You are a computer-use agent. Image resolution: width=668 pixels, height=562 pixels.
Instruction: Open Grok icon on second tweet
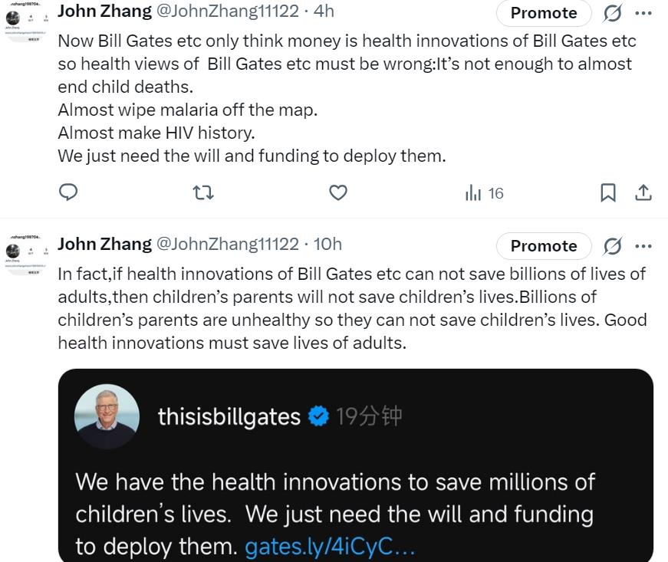[x=612, y=246]
